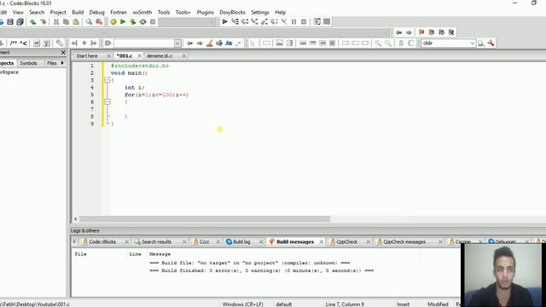Click the Abort build icon
Screen dimensions: 546x307
[x=153, y=22]
